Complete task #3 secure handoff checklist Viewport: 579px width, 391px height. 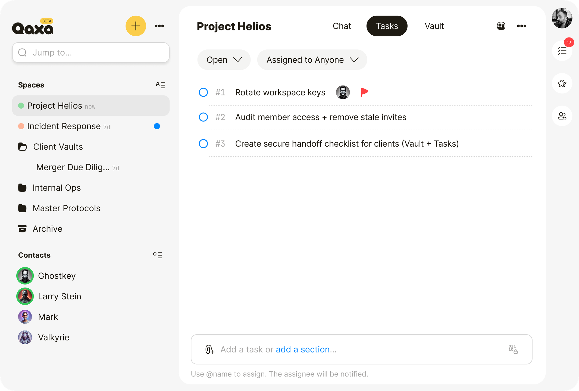click(203, 143)
